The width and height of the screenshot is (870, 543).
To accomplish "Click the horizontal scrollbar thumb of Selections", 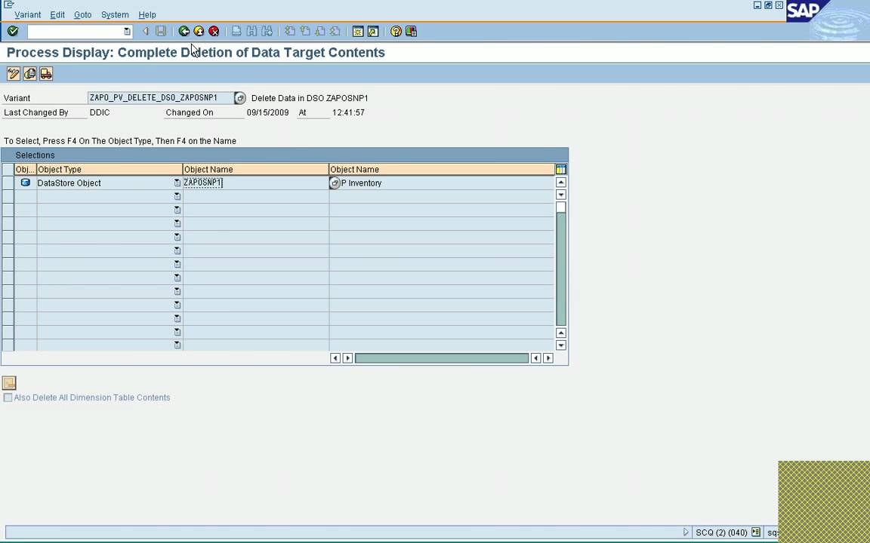I will (x=442, y=358).
